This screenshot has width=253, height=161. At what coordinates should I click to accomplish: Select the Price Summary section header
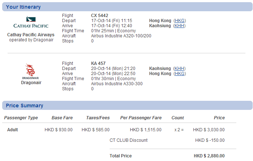pos(25,106)
